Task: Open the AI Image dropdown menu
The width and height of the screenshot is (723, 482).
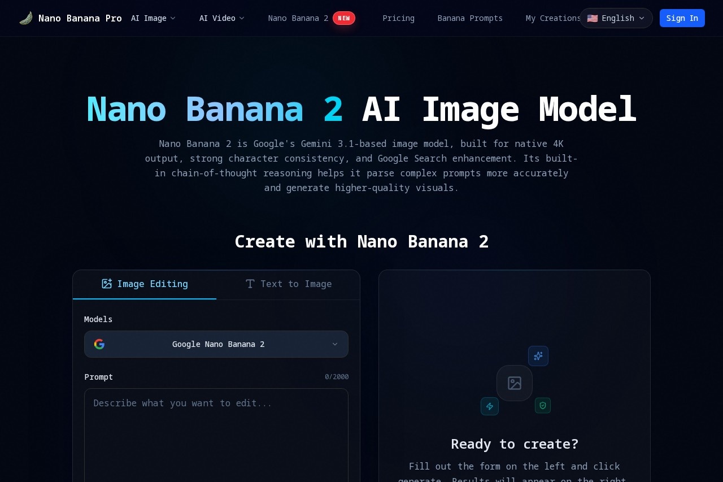Action: pos(153,18)
